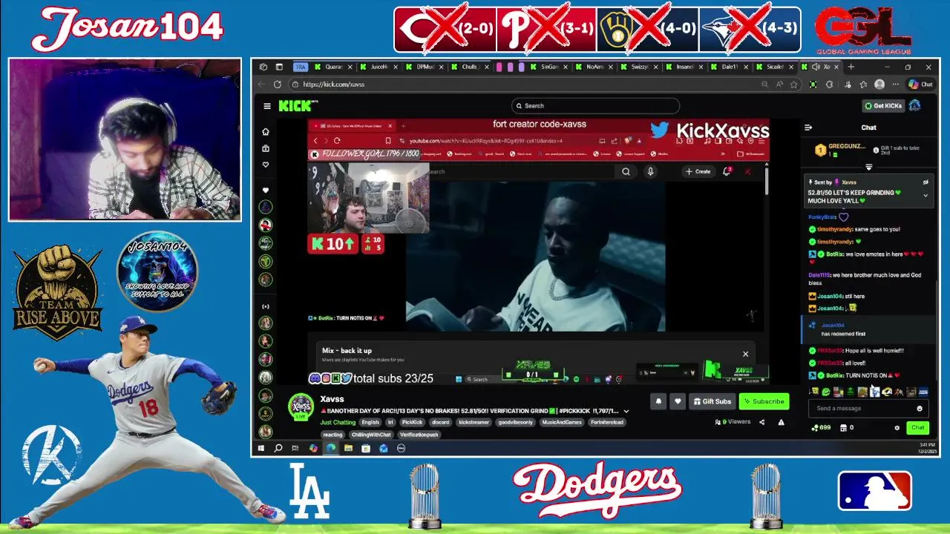Open browser extensions icon

coord(829,85)
